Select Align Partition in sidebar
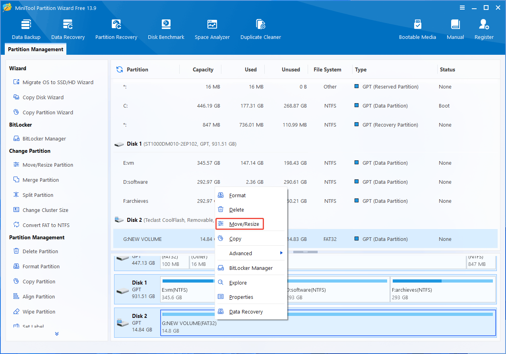Image resolution: width=506 pixels, height=354 pixels. (x=34, y=296)
